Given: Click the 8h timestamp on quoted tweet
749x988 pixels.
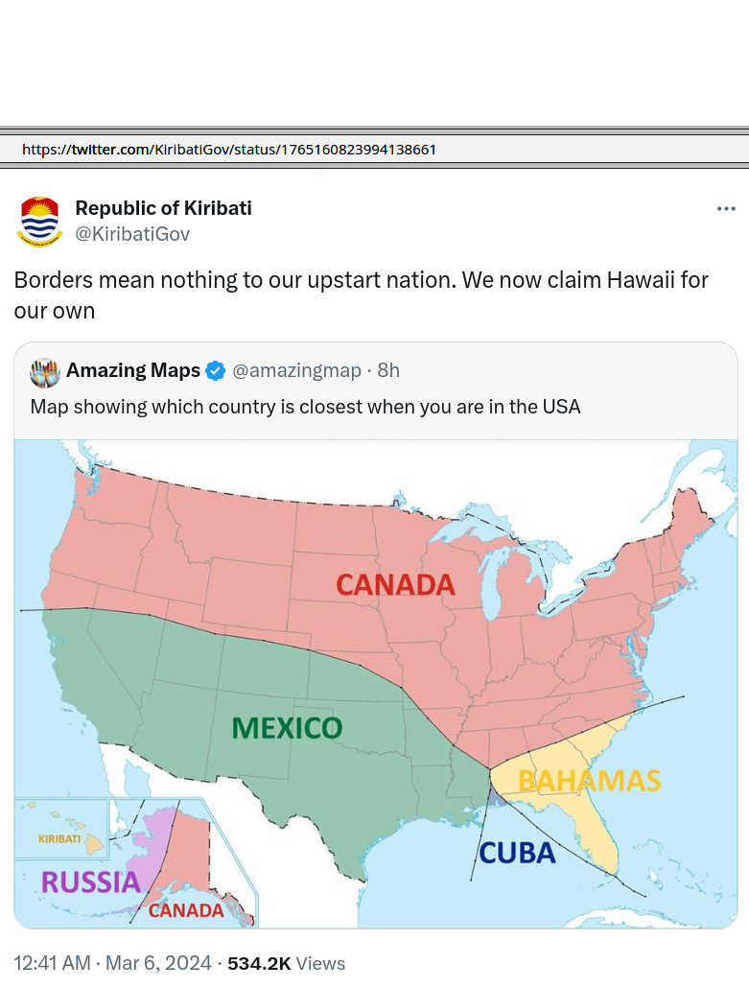Looking at the screenshot, I should [x=388, y=370].
